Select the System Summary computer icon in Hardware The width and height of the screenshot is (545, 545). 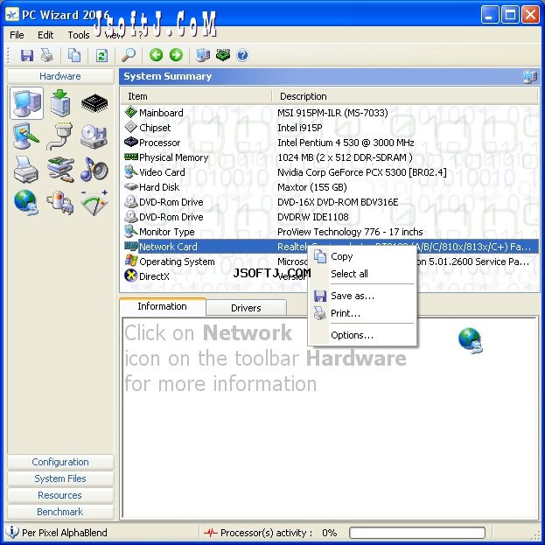click(26, 103)
